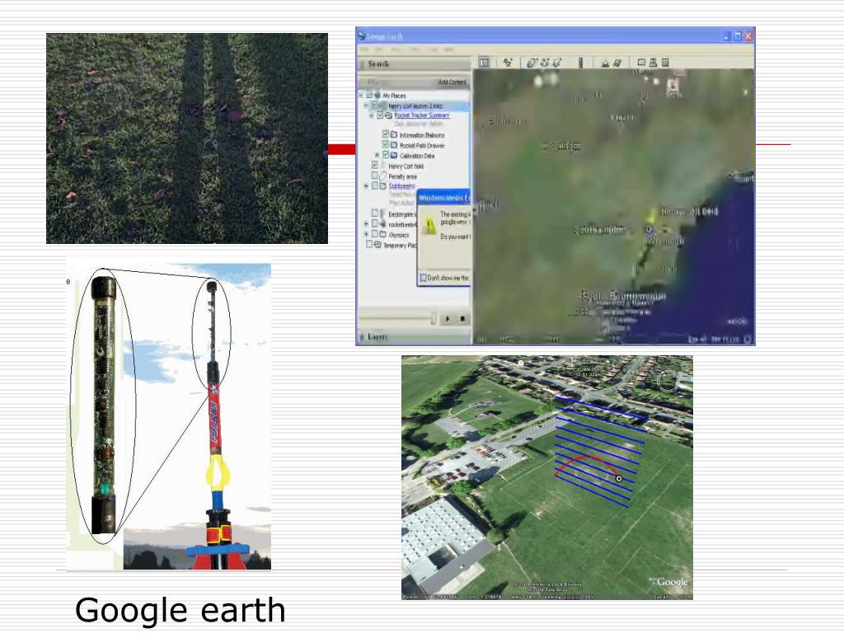
Task: Open the Tools menu
Action: [415, 49]
